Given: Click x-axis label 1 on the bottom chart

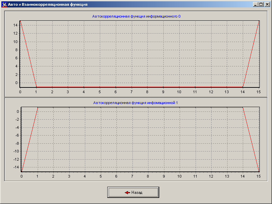Looking at the screenshot, I should coord(37,176).
